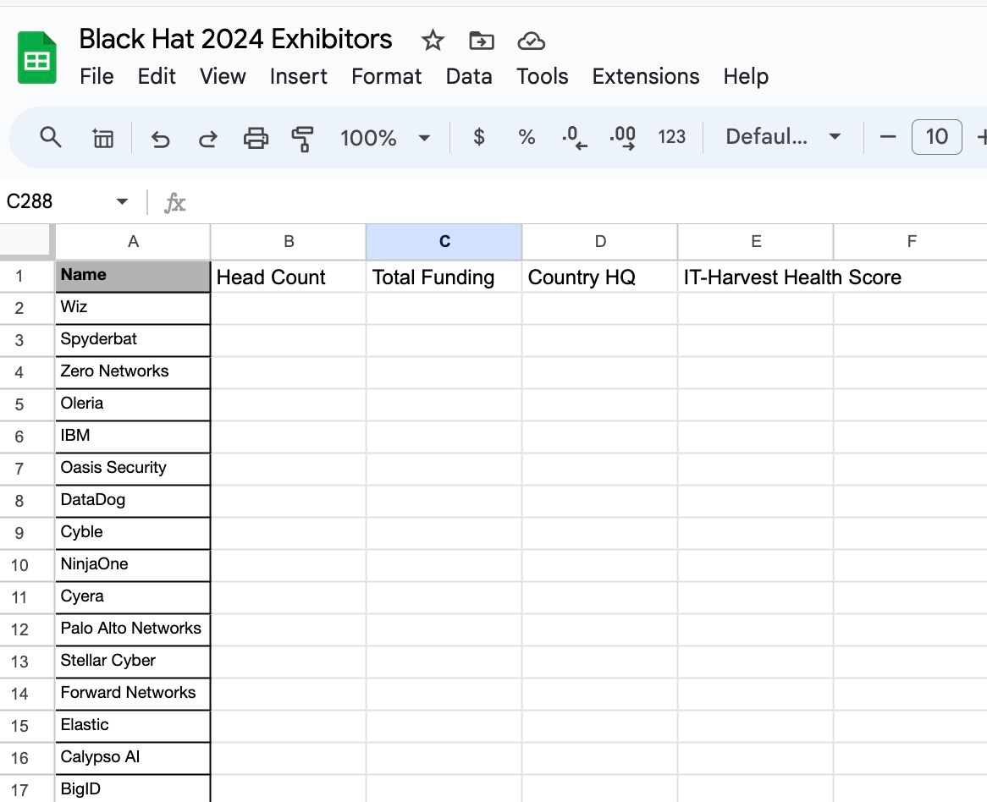987x802 pixels.
Task: Select the Paint format roller tool
Action: click(303, 139)
